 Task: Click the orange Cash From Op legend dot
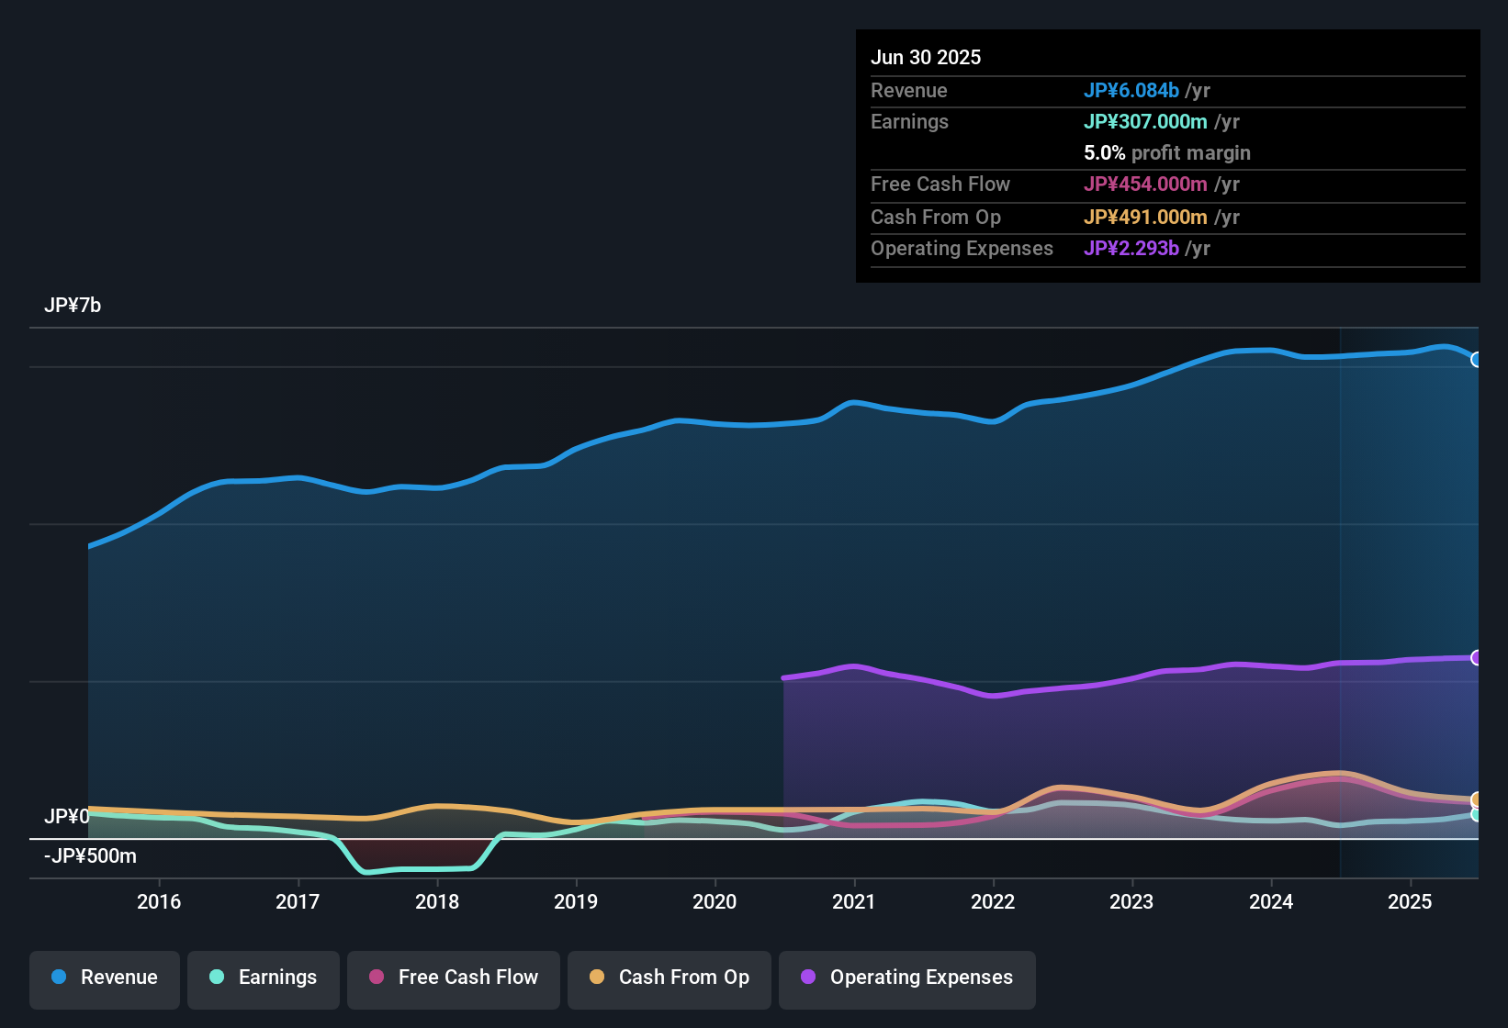(x=597, y=977)
